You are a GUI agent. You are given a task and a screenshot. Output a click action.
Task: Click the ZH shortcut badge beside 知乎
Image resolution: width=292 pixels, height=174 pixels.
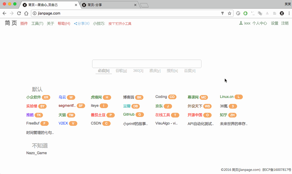[x=232, y=115]
